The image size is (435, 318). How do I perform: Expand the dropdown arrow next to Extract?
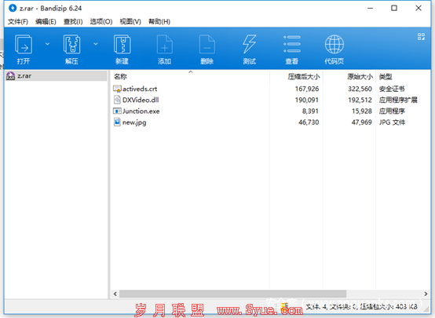[96, 44]
